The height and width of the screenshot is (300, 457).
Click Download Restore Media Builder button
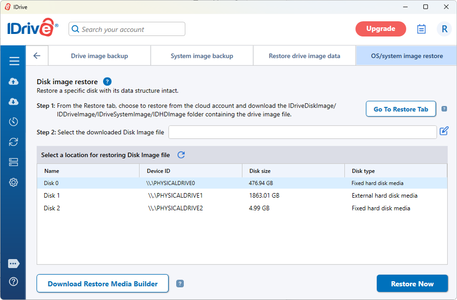click(x=103, y=283)
